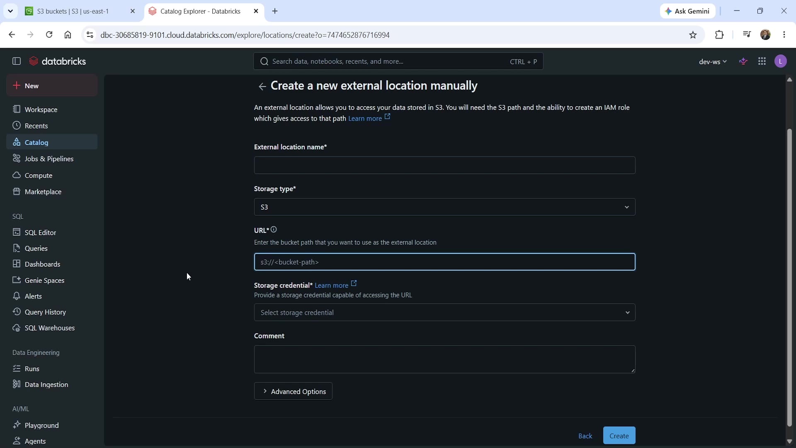Switch to the Catalog Explorer browser tab
Screen dimensions: 796x448
click(204, 11)
